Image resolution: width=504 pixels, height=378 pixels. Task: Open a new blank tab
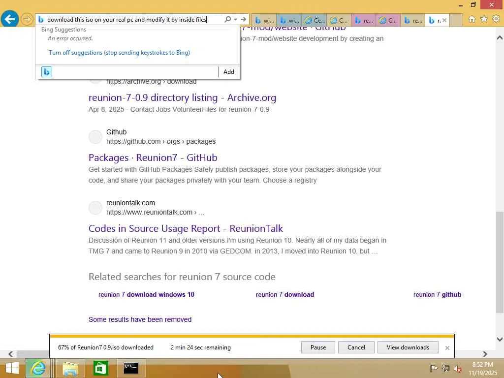pyautogui.click(x=456, y=20)
